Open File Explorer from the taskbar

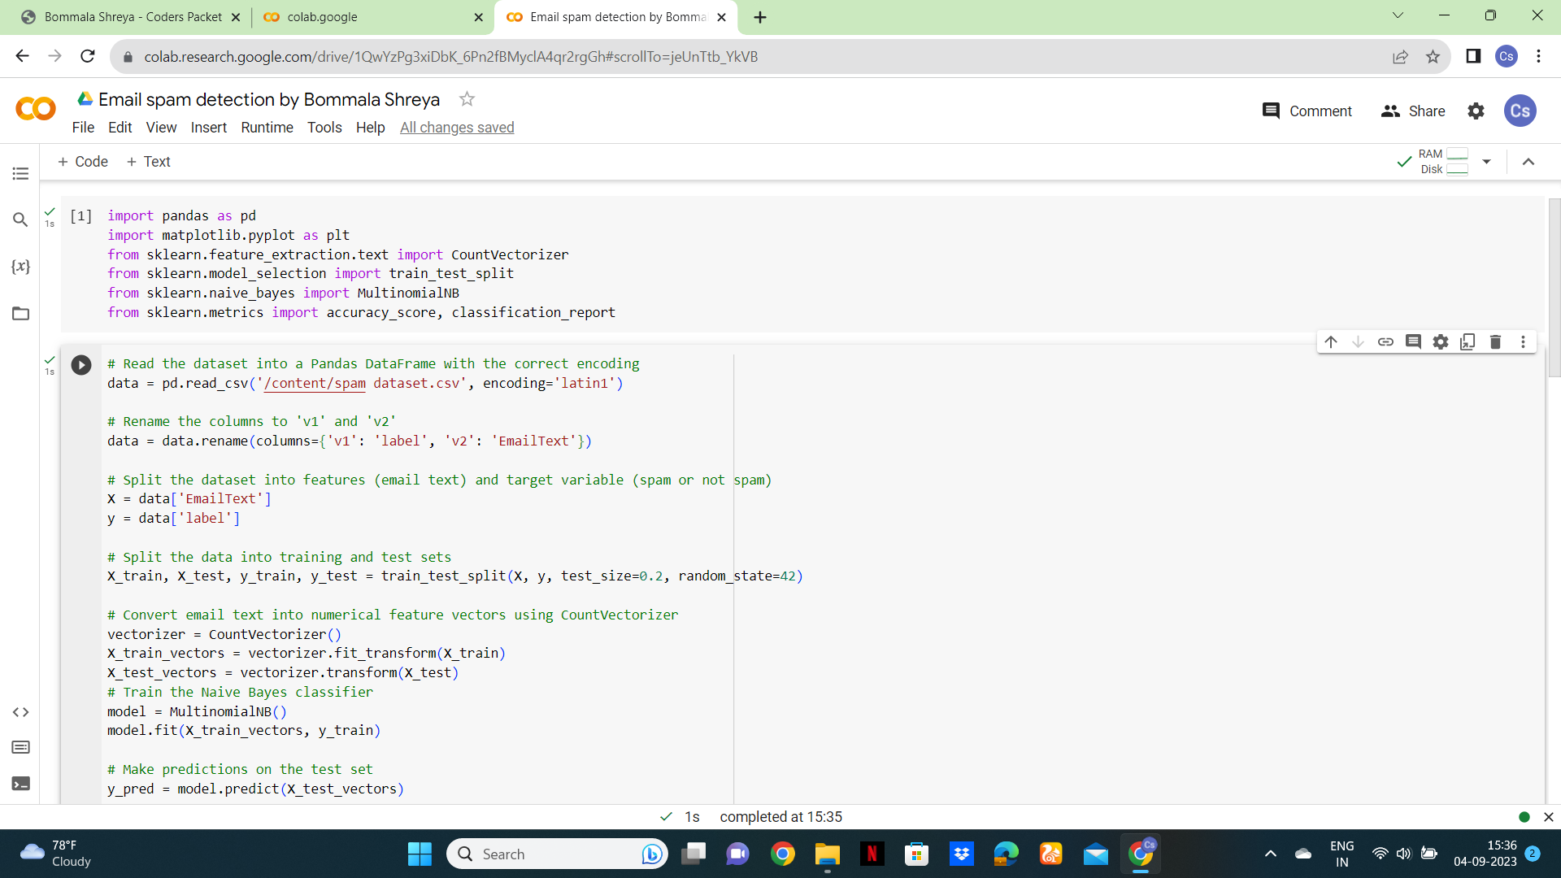pos(827,854)
